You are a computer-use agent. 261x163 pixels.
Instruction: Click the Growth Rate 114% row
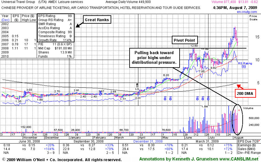pos(55,40)
